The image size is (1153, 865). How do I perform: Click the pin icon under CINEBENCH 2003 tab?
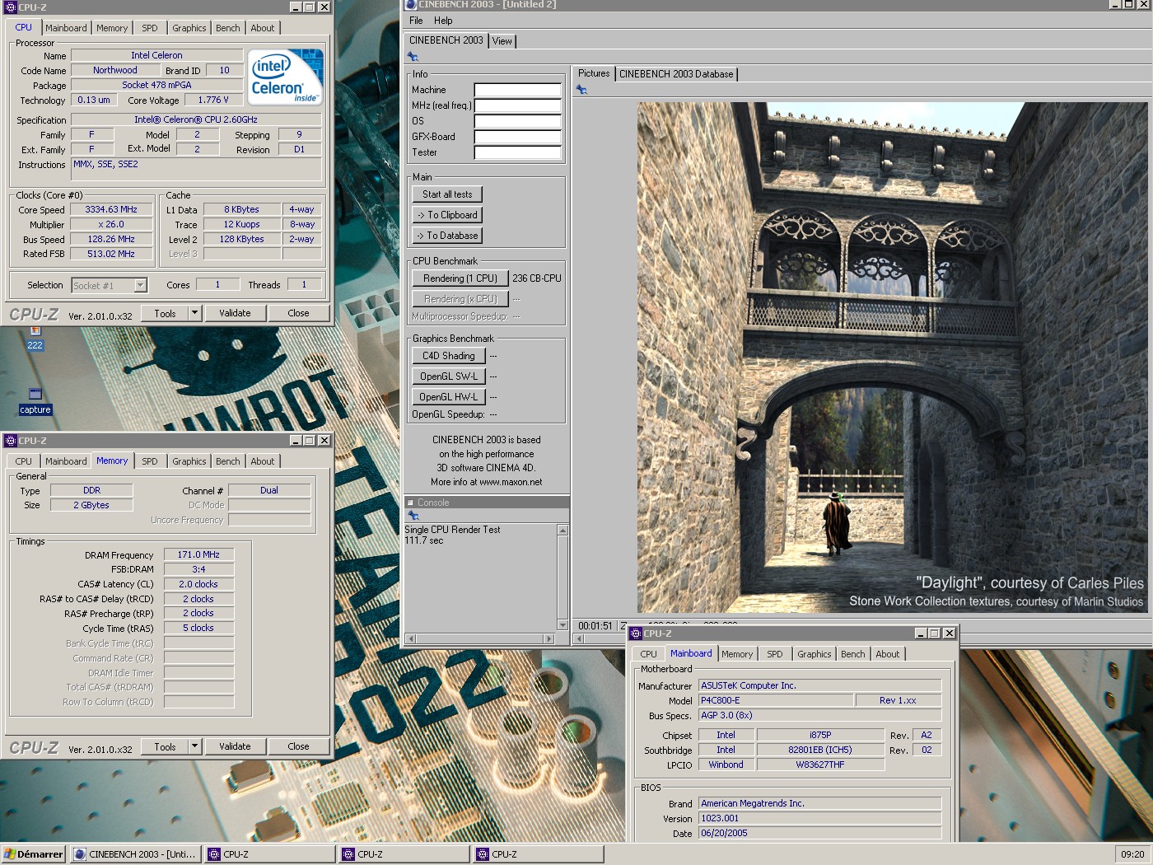pyautogui.click(x=413, y=57)
